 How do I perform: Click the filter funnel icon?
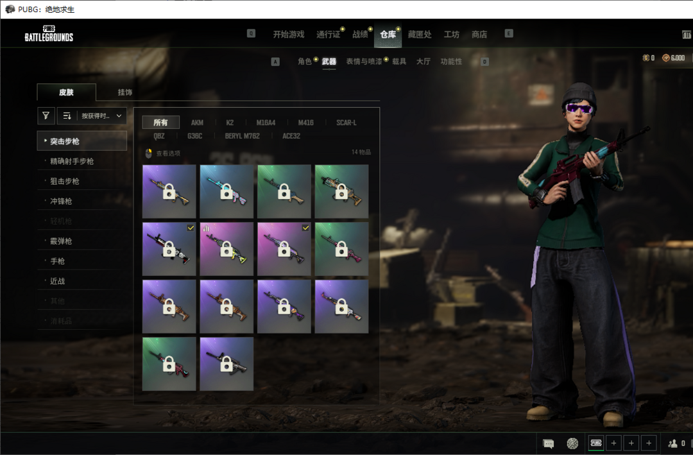[x=46, y=116]
